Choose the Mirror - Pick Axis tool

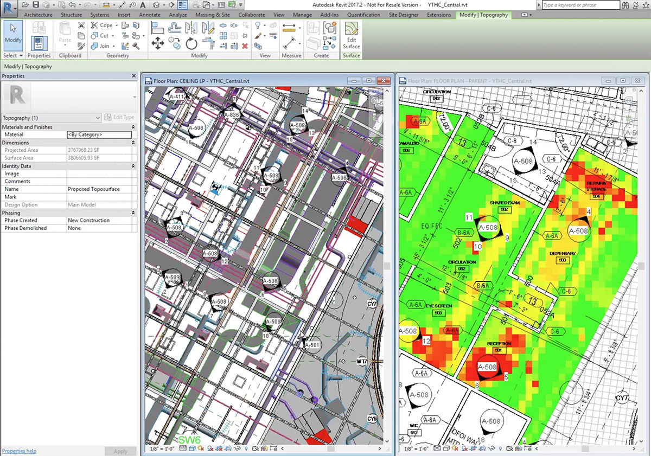(191, 27)
